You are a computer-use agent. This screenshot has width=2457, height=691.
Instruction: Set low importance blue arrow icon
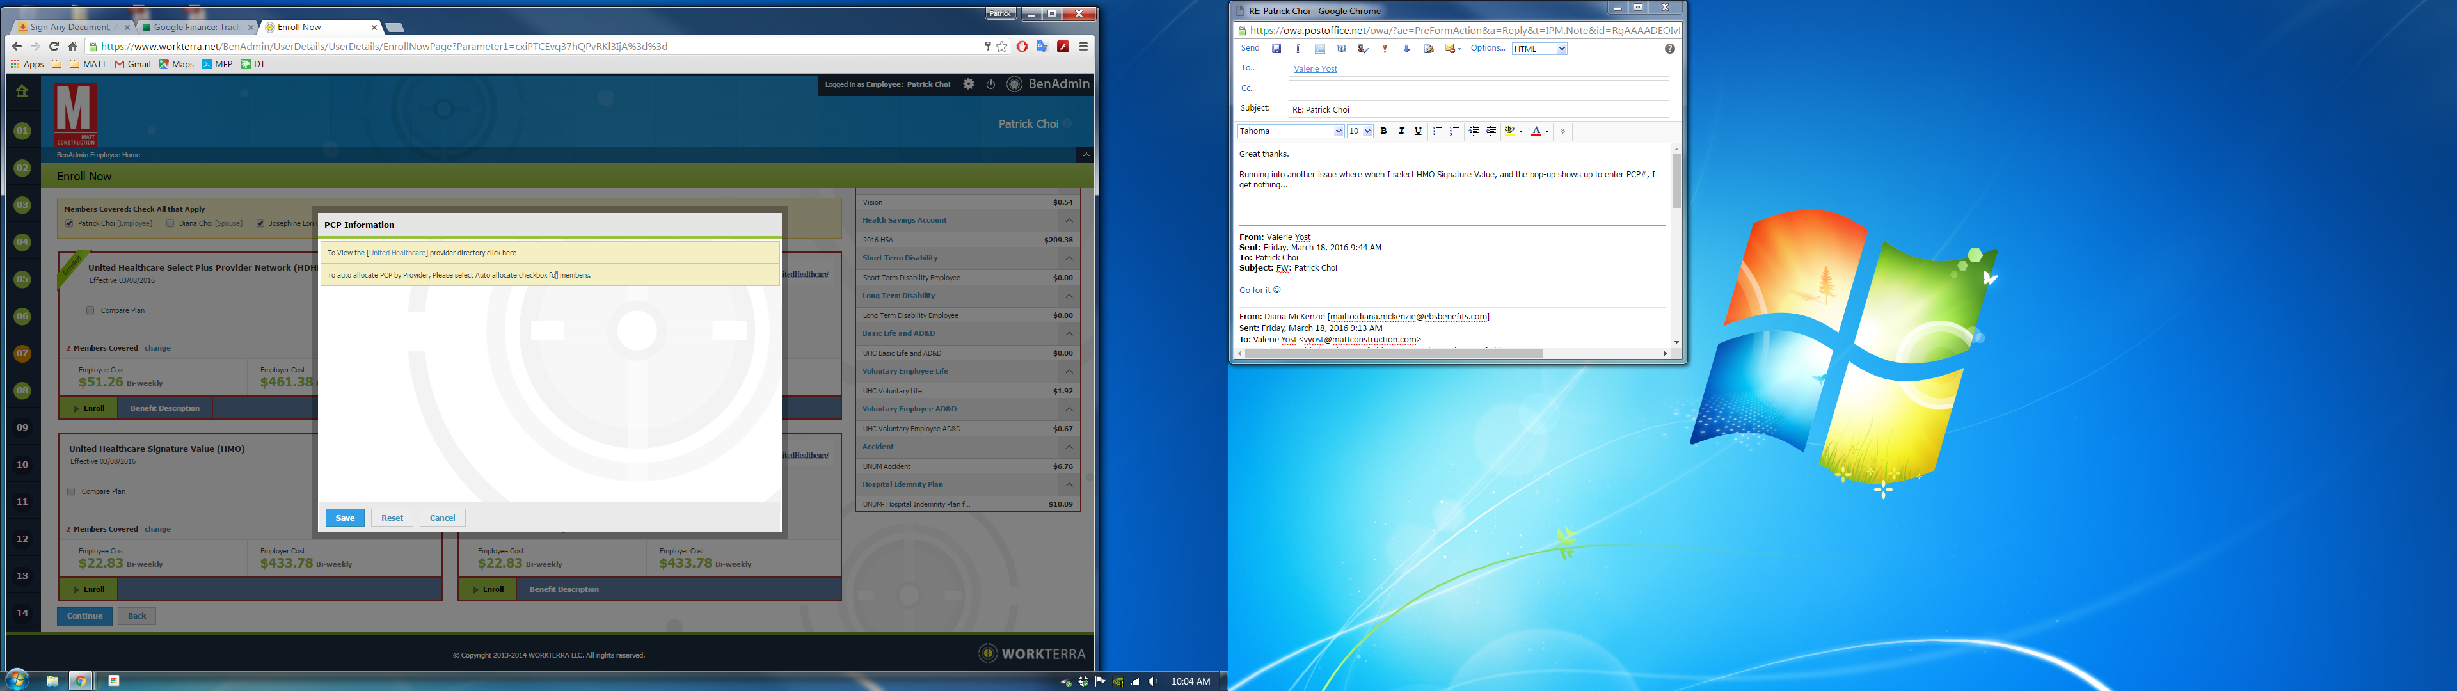(1406, 49)
